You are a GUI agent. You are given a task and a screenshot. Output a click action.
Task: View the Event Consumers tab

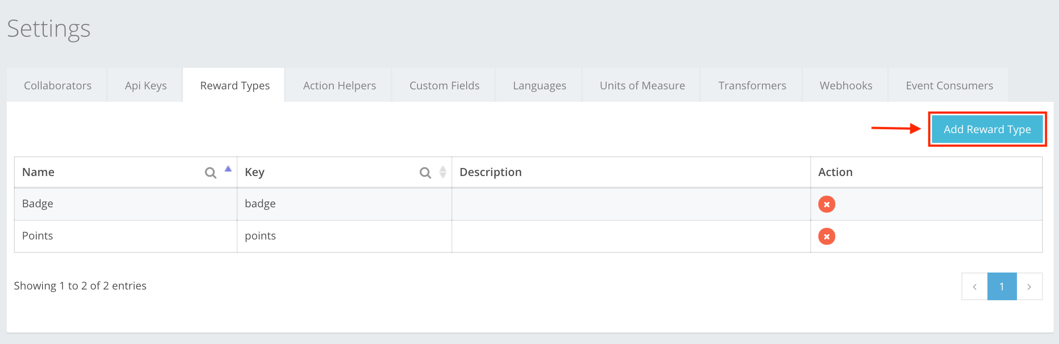[949, 85]
